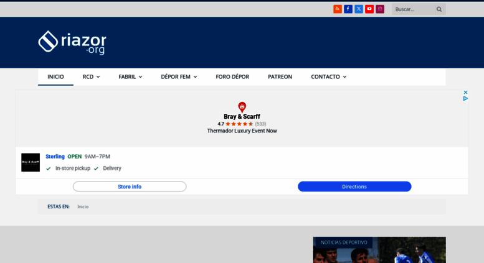Go to FORO DÉPOR page
Screen dimensions: 484x263
pos(232,76)
